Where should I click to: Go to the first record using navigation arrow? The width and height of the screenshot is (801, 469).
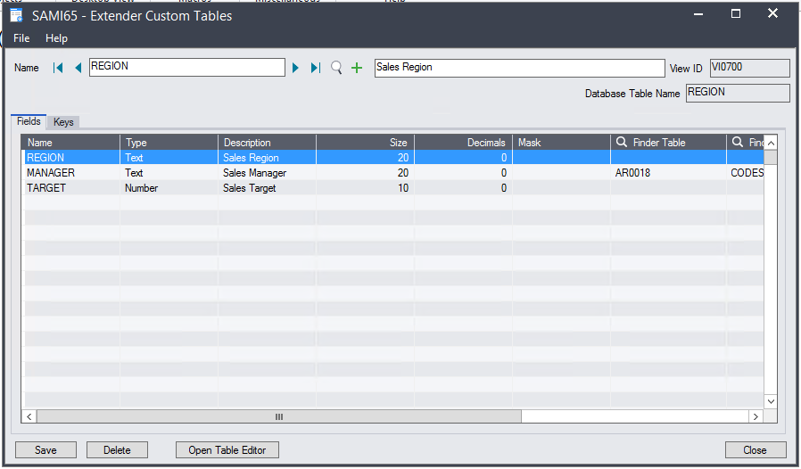tap(58, 68)
